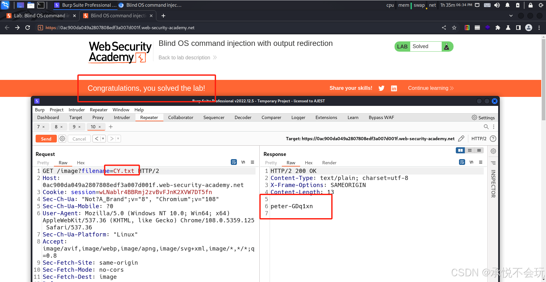Open the Intruder menu

point(77,110)
